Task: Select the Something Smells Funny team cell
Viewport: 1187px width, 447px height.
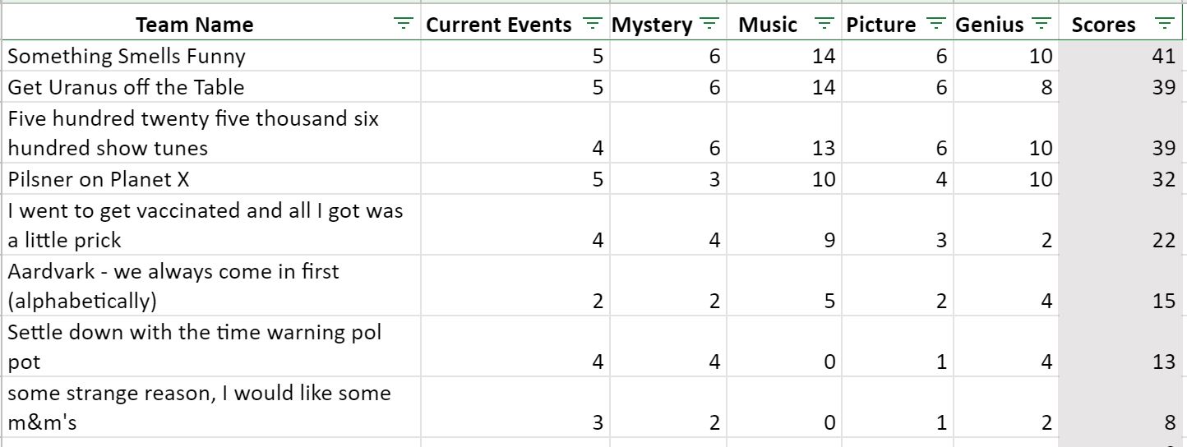Action: pyautogui.click(x=127, y=56)
